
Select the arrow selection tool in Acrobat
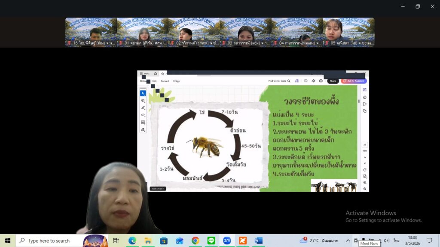pyautogui.click(x=143, y=93)
